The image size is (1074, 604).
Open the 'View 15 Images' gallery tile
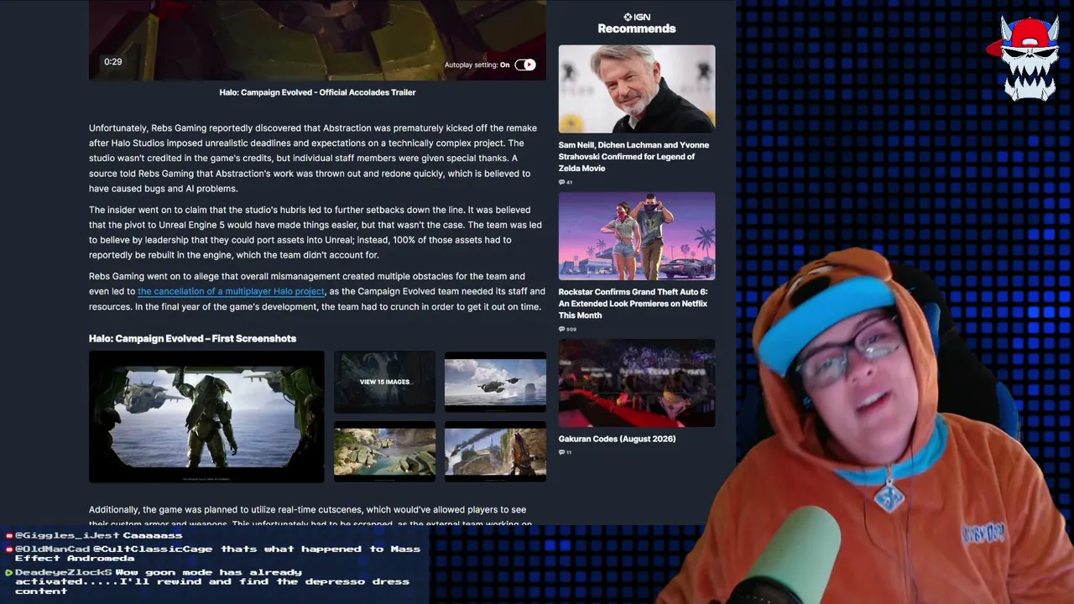[x=384, y=382]
